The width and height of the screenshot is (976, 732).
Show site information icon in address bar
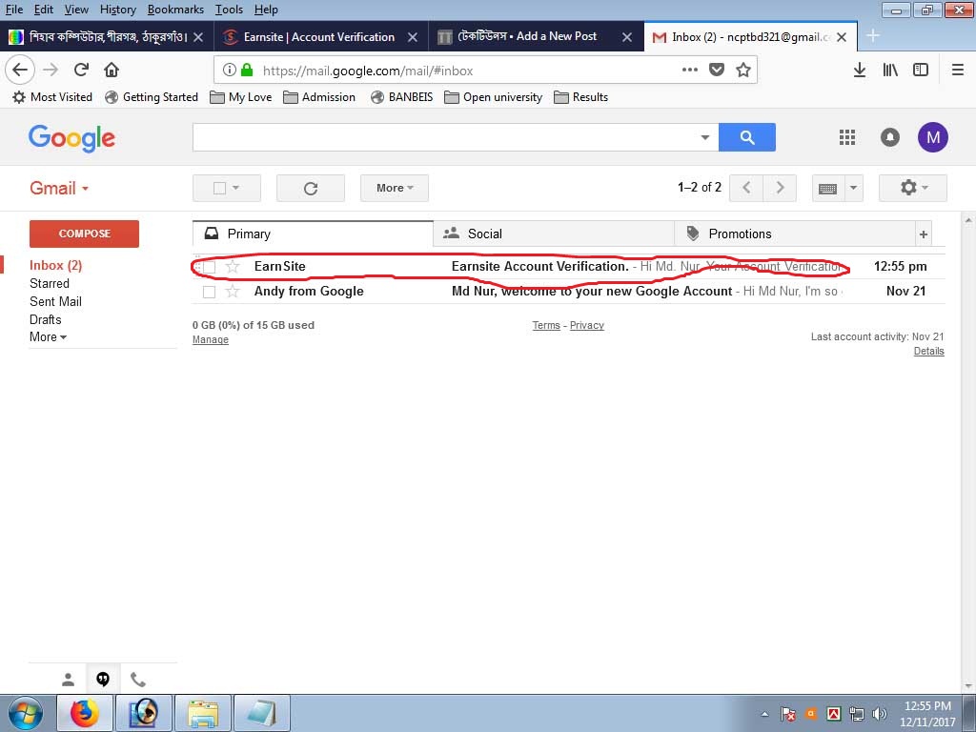[x=229, y=70]
